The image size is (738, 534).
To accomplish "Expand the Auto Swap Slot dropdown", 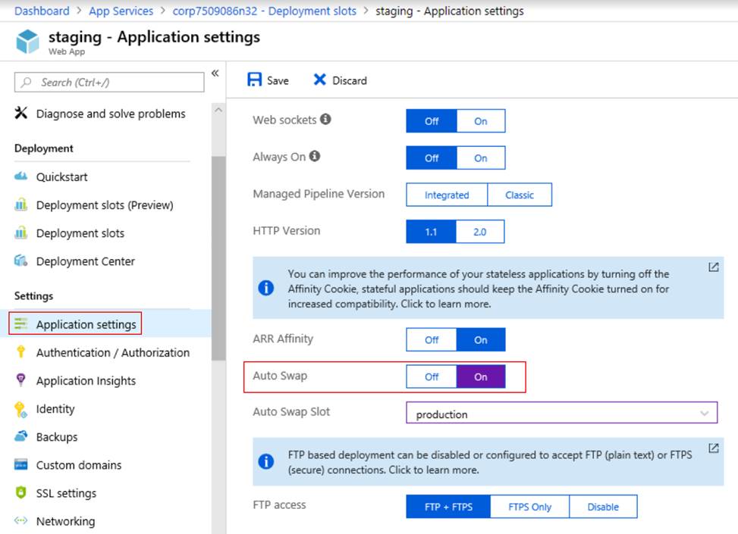I will pyautogui.click(x=705, y=414).
